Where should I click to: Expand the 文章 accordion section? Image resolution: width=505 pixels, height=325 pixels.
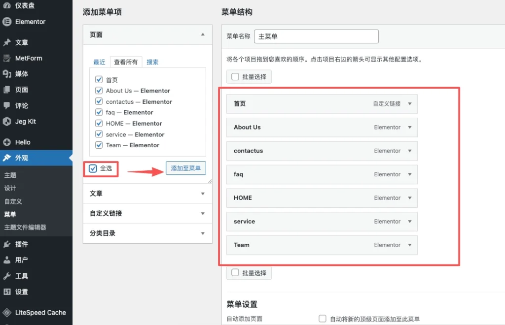(147, 194)
